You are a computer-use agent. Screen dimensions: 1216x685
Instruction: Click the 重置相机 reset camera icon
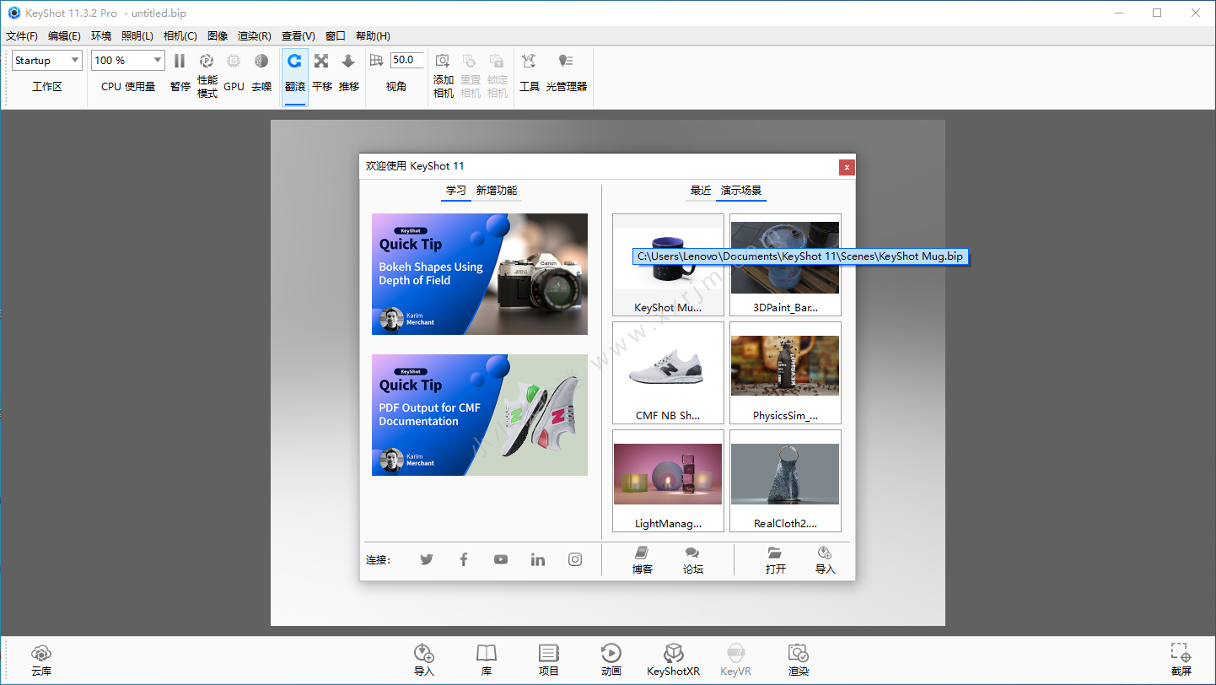tap(470, 61)
